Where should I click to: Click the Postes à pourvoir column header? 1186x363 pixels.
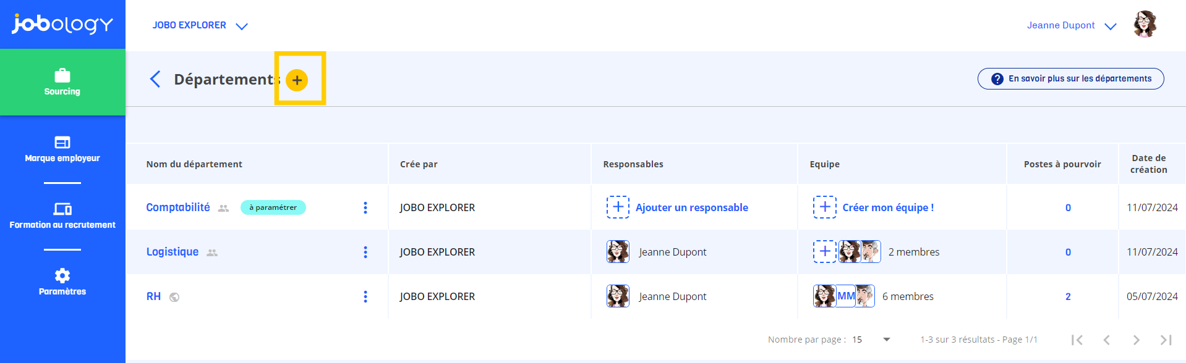(x=1062, y=164)
